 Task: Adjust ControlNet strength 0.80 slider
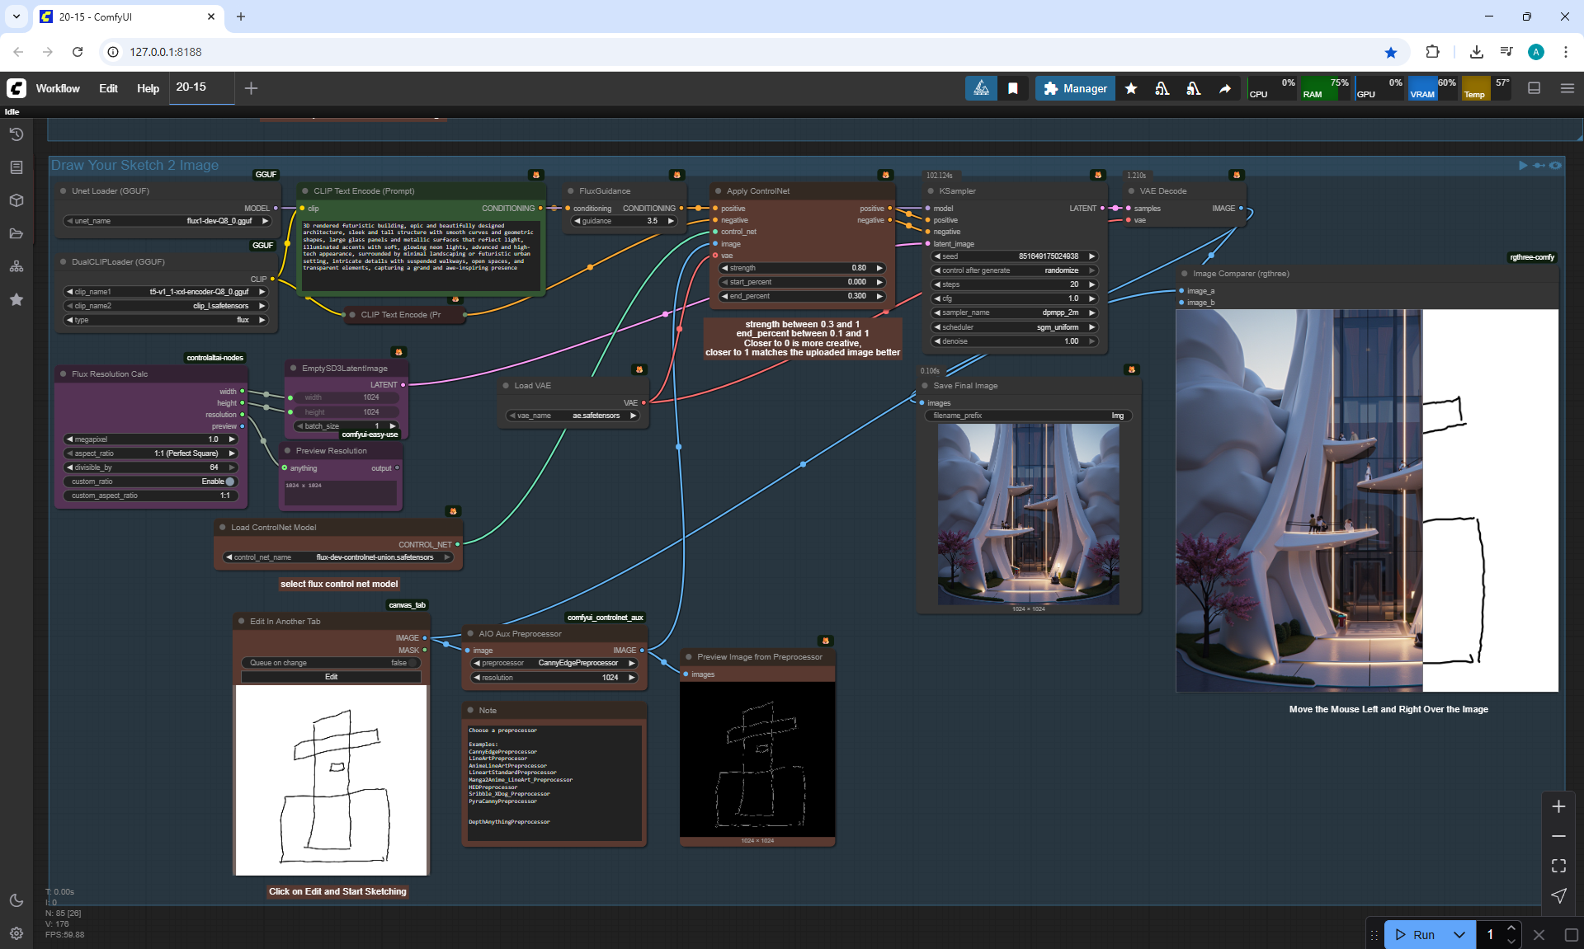803,268
